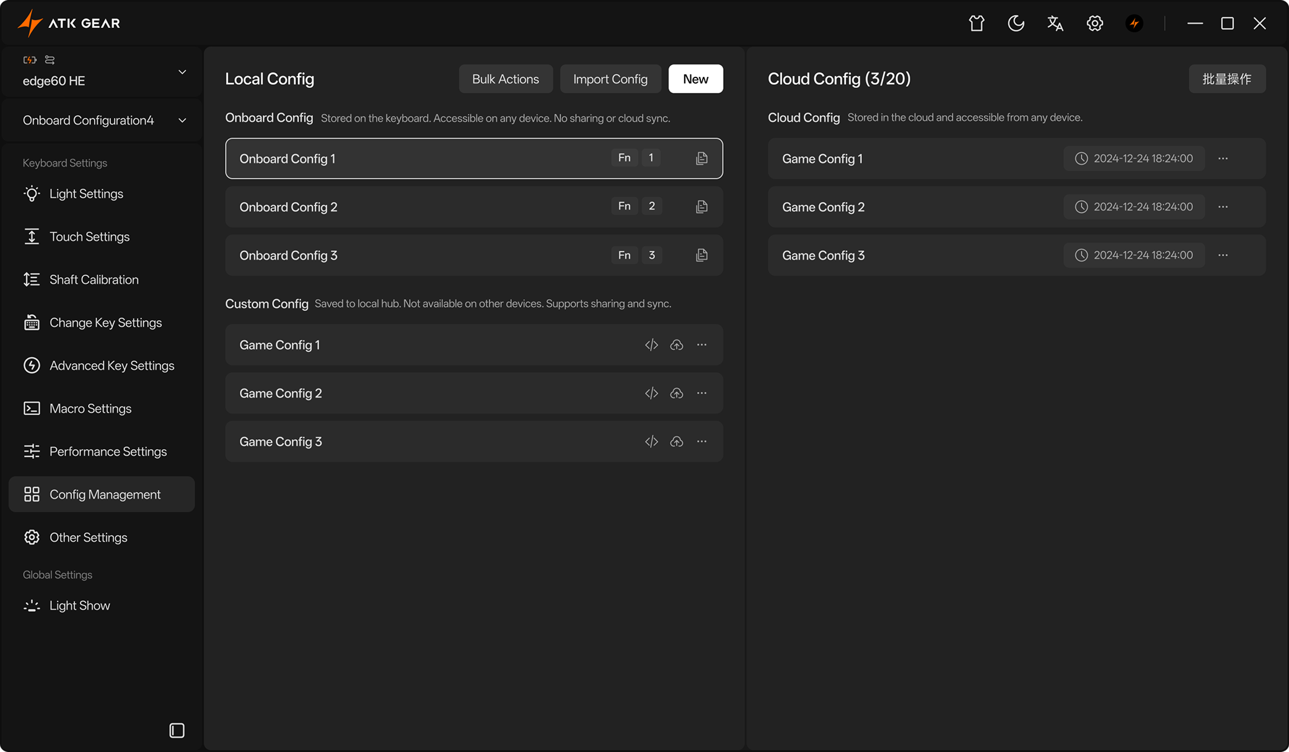Screen dimensions: 1289x752
Task: Open more options for cloud Game Config 3
Action: [x=1223, y=255]
